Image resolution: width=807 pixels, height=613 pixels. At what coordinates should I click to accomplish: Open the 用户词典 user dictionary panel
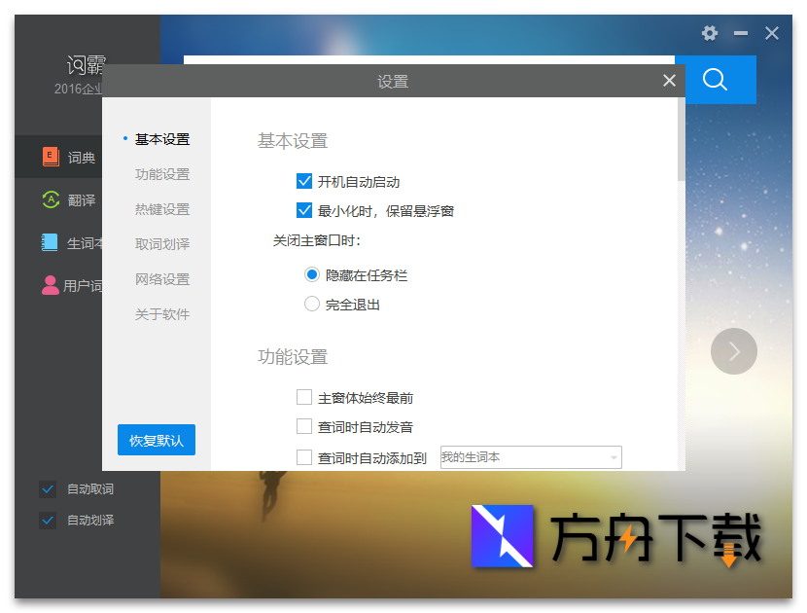(x=68, y=285)
